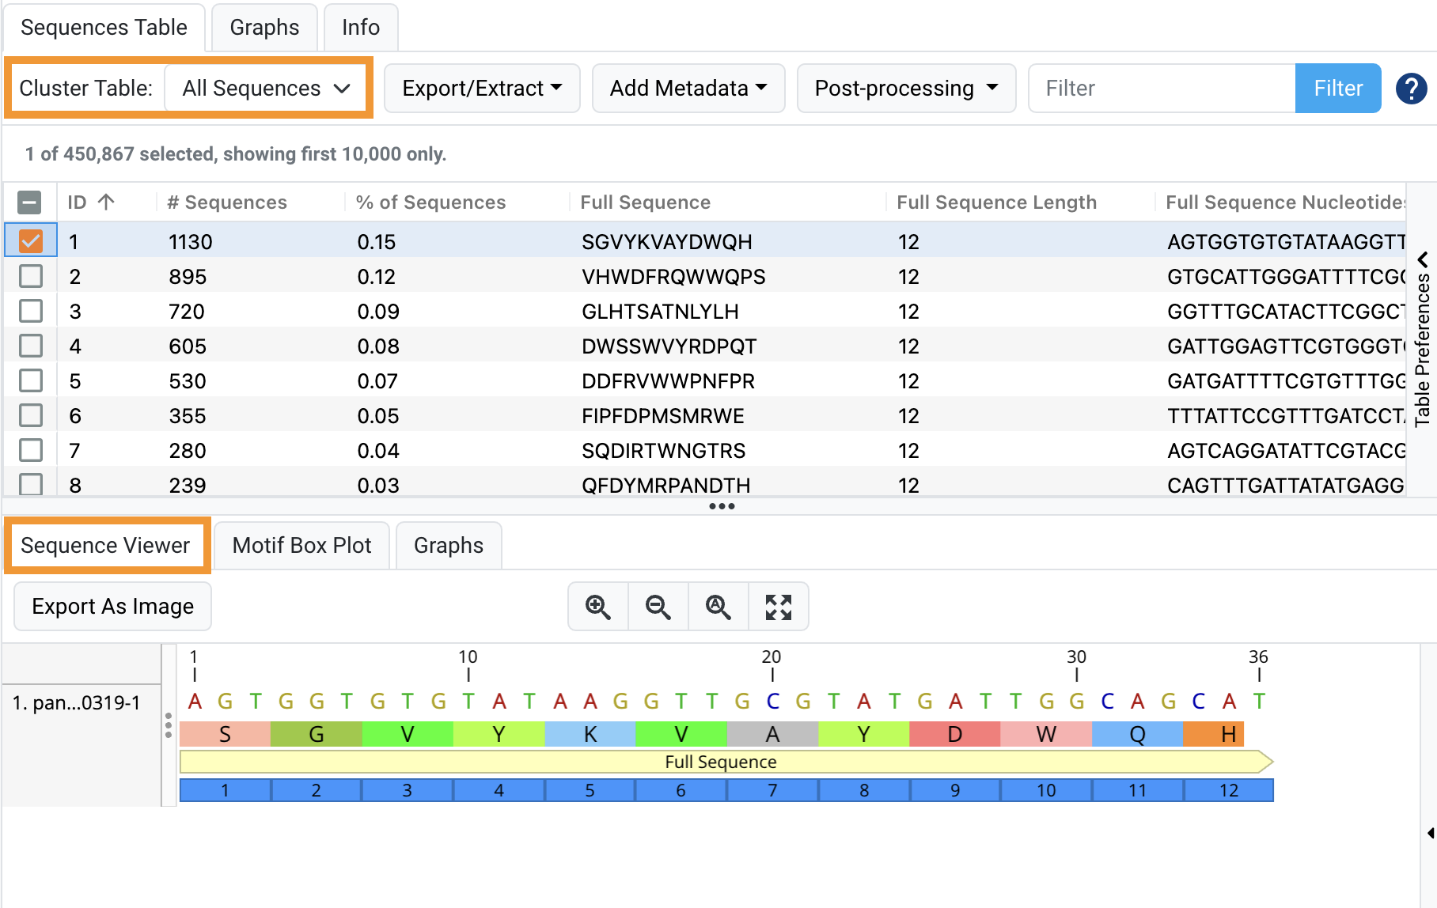Click the ruler marker at position 20

772,664
